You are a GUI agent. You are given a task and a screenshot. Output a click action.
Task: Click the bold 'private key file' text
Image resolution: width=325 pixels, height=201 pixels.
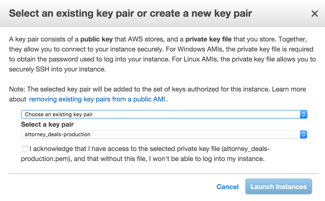coord(209,40)
